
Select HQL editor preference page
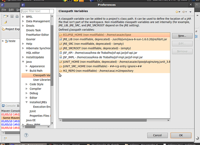click(33, 53)
